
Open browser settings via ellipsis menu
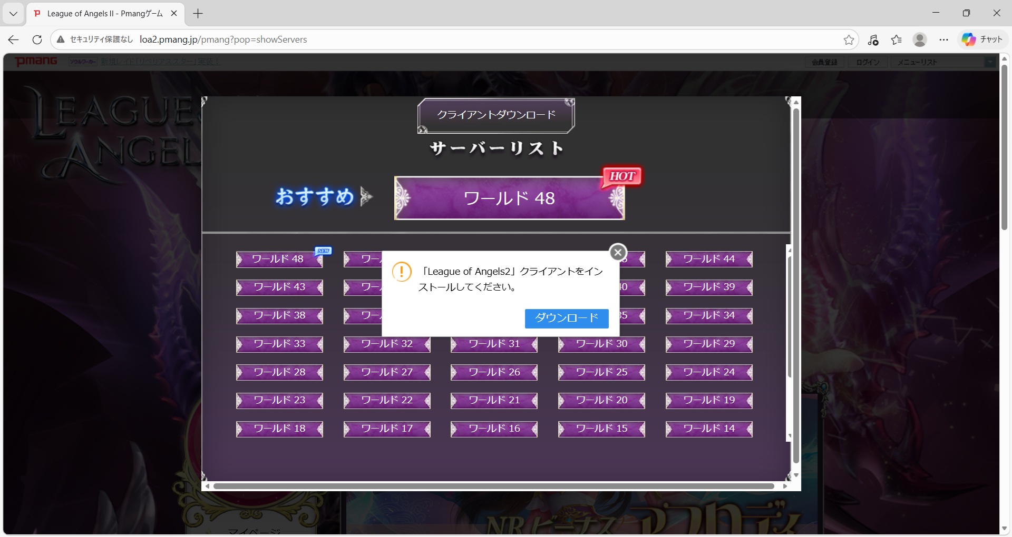(x=944, y=39)
